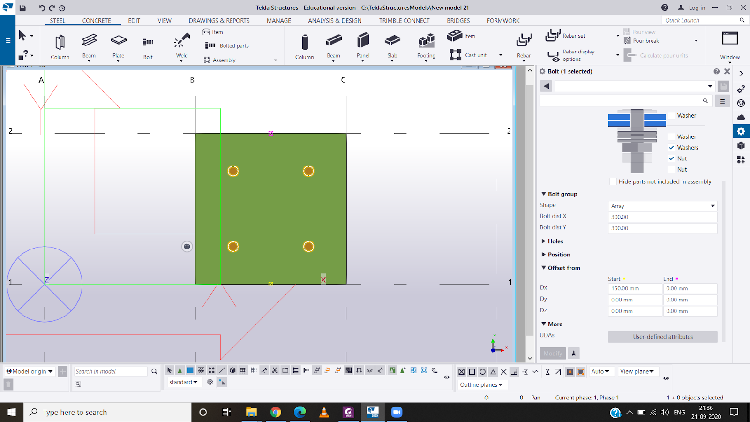Click the Search in model field
Image resolution: width=750 pixels, height=422 pixels.
click(111, 371)
